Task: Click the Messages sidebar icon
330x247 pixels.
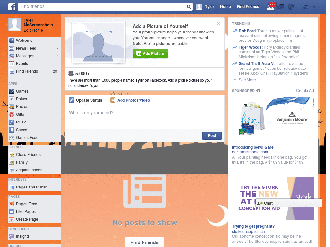Action: coord(12,56)
